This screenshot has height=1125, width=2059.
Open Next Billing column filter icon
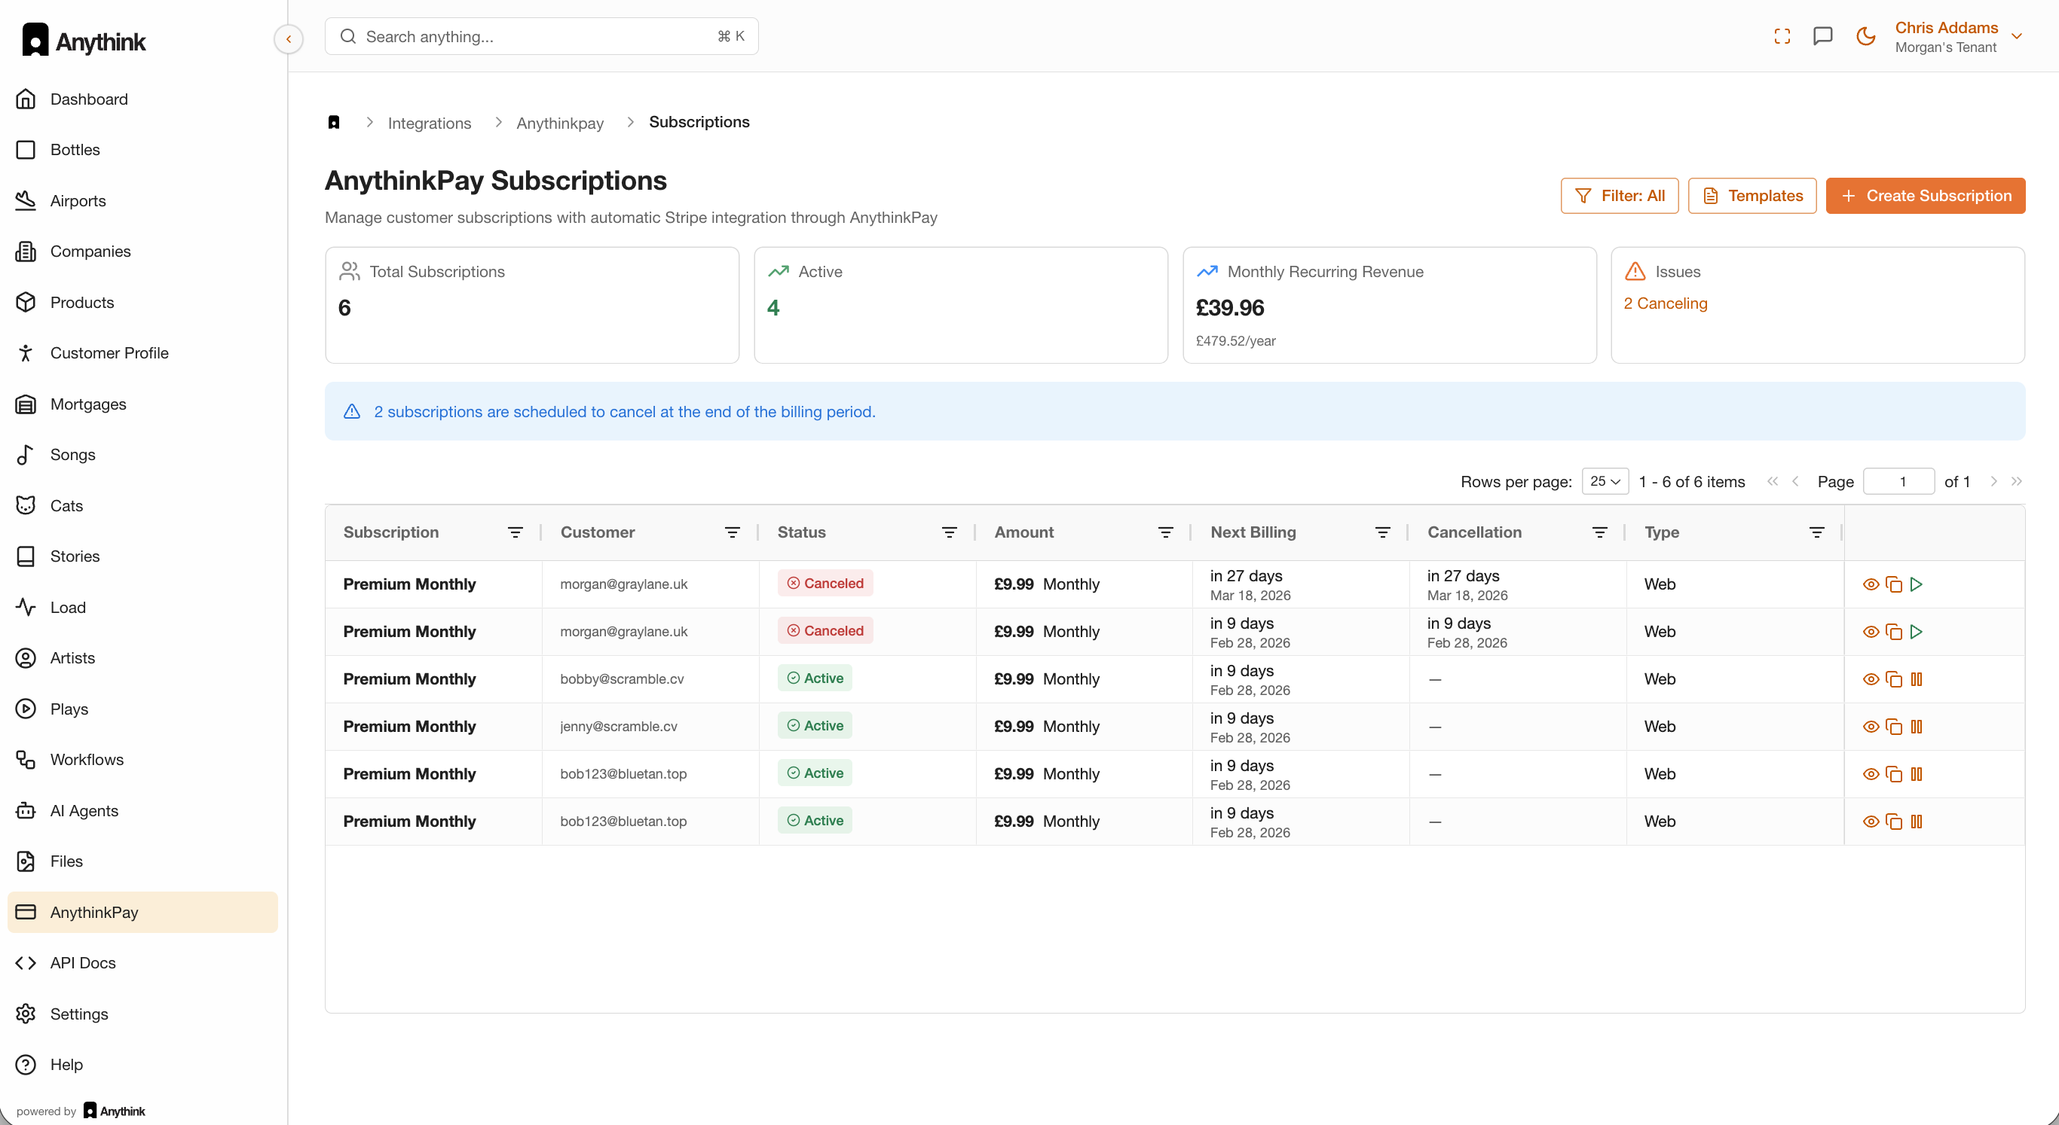(x=1382, y=532)
